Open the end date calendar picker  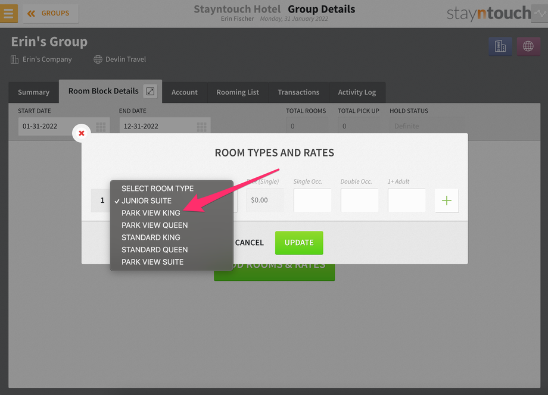(x=202, y=126)
